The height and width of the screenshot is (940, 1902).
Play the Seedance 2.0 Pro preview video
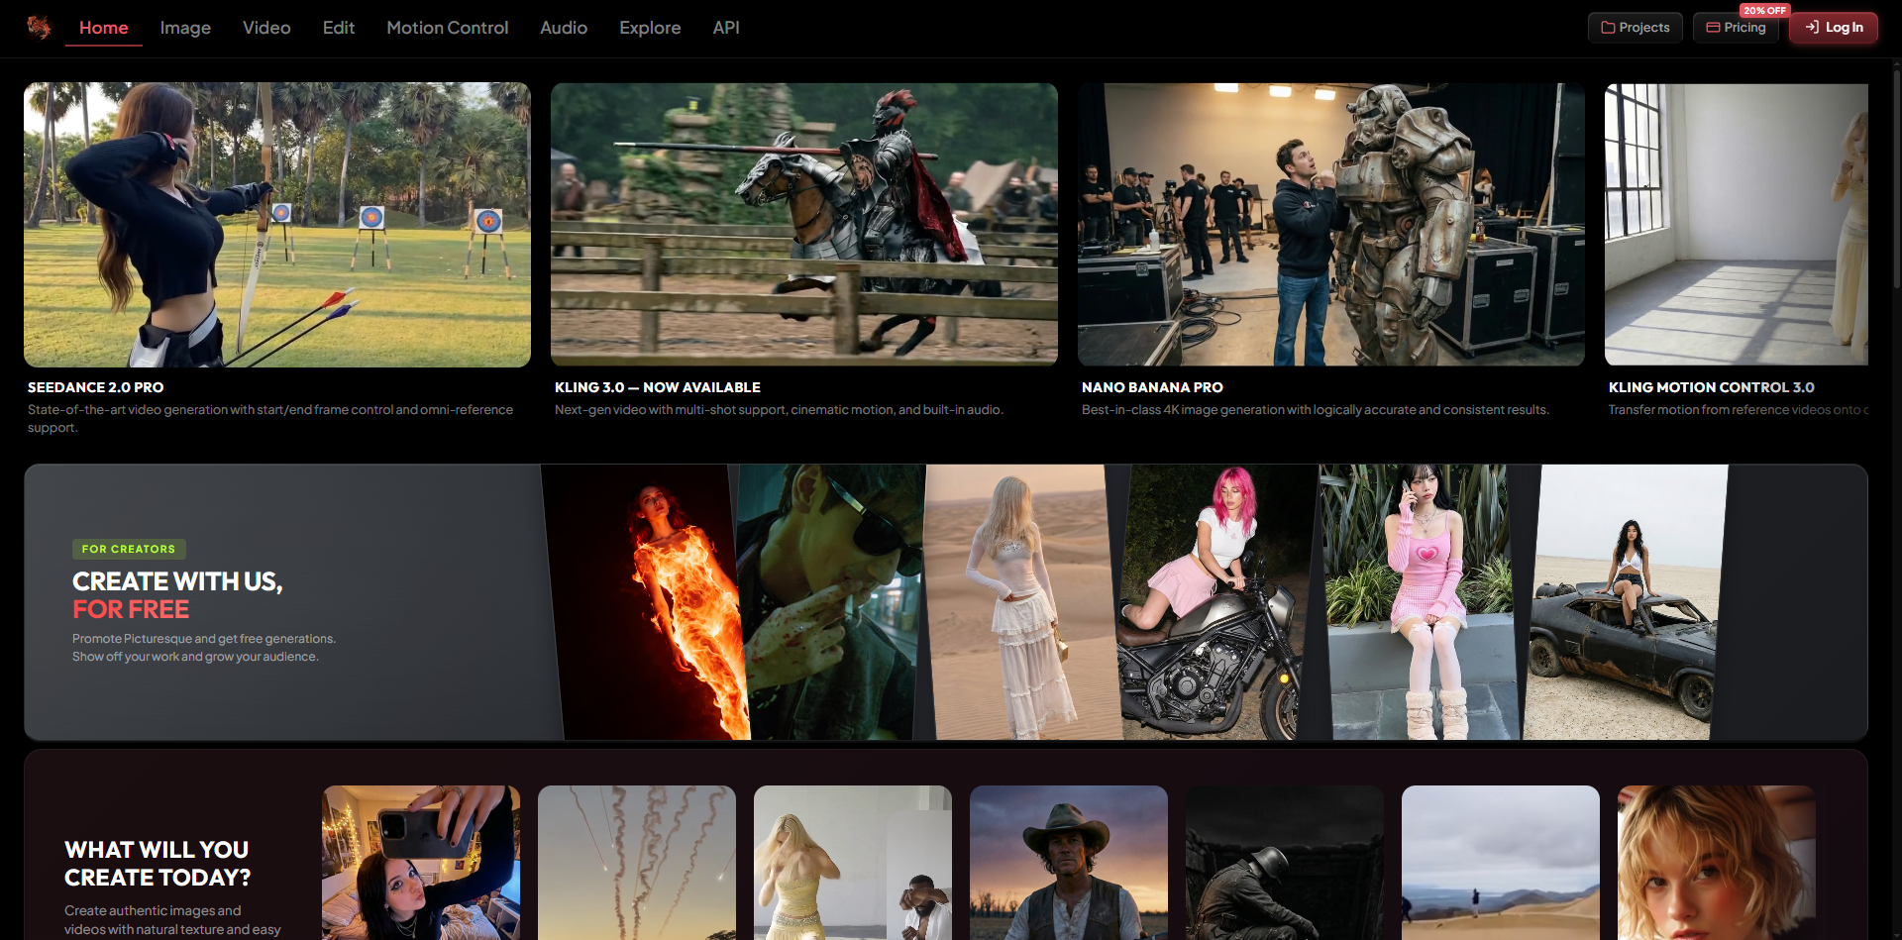click(277, 224)
